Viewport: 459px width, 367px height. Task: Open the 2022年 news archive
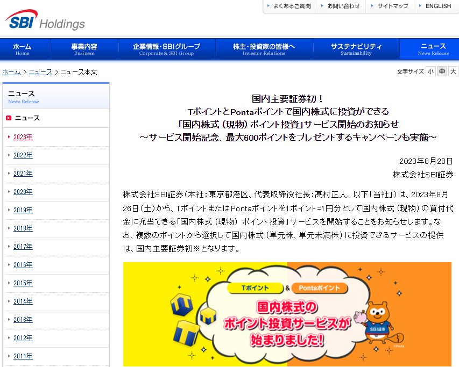pos(23,155)
